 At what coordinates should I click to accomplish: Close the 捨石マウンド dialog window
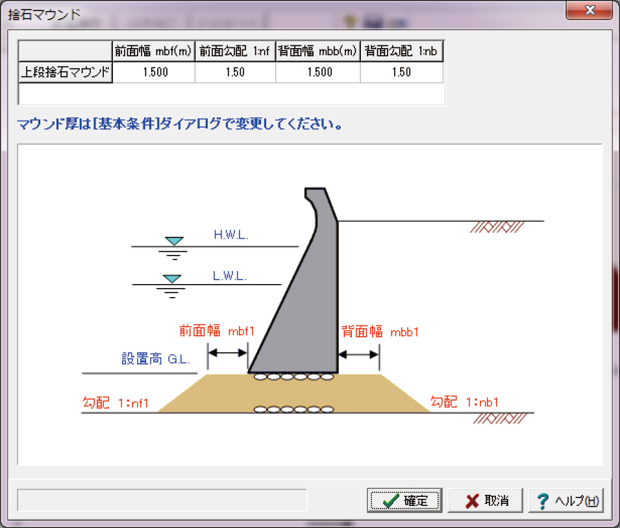tap(589, 10)
